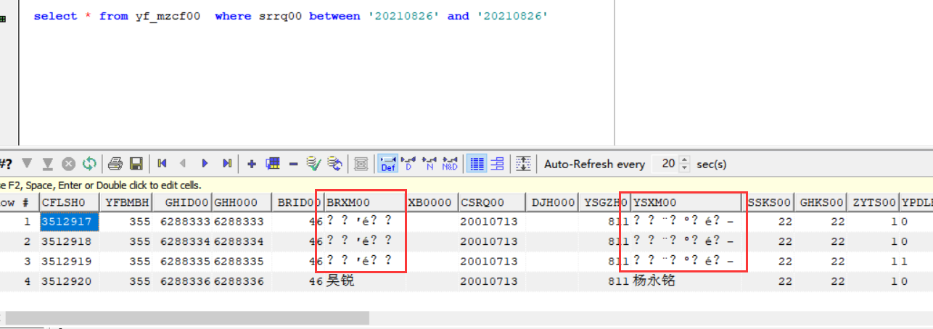Jump to the last record

(x=227, y=163)
